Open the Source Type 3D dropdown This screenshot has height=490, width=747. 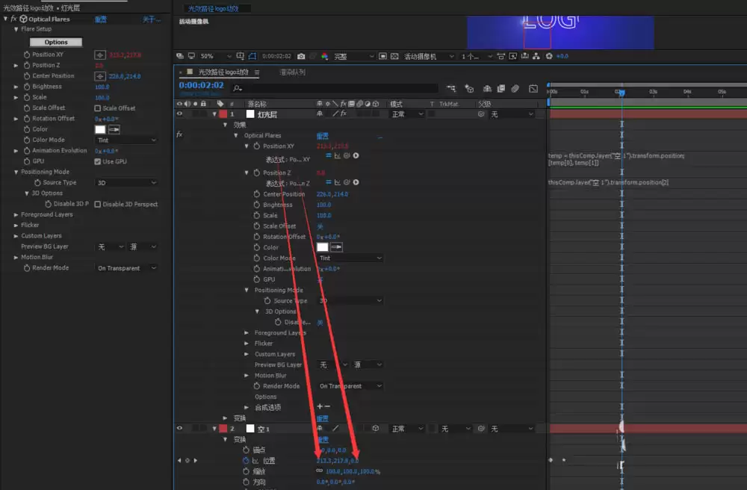click(x=126, y=183)
